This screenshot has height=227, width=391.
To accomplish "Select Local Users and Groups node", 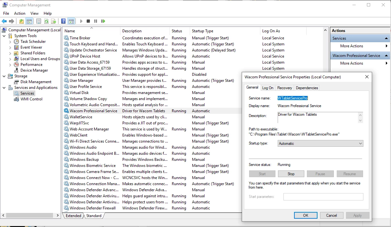I will 40,59.
